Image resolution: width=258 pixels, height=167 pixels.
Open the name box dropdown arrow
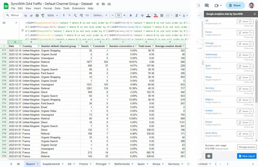coord(16,23)
